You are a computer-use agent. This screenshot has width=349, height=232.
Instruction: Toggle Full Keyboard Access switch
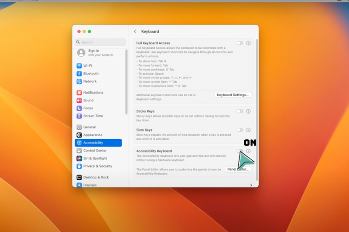point(240,43)
